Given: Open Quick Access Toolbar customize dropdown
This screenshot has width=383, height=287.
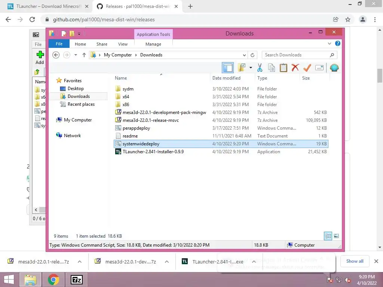Looking at the screenshot, I should [79, 34].
